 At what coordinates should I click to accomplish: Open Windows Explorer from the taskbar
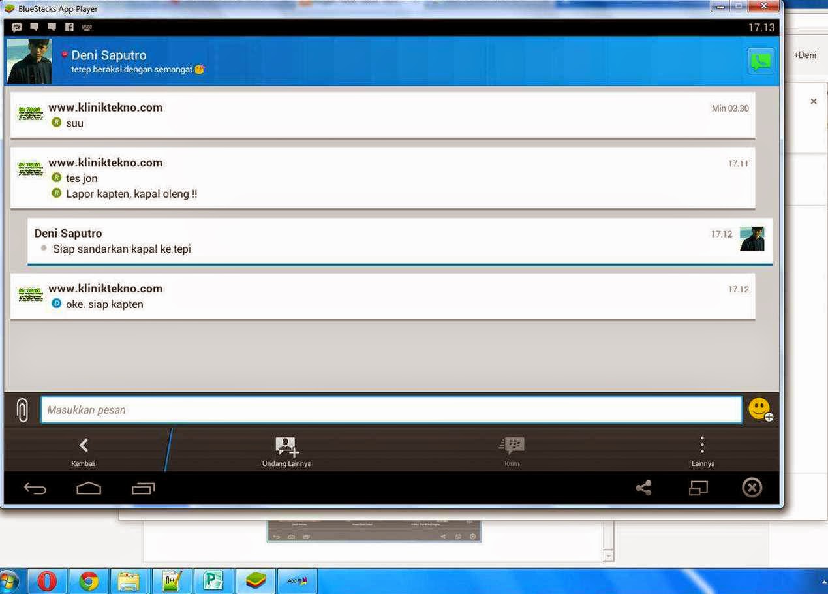[x=130, y=581]
